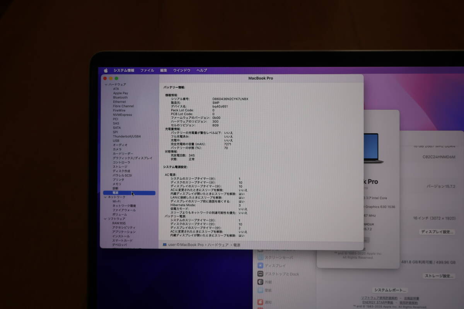This screenshot has height=309, width=464.
Task: Select ネットワーク環境 in the sidebar
Action: click(x=124, y=206)
